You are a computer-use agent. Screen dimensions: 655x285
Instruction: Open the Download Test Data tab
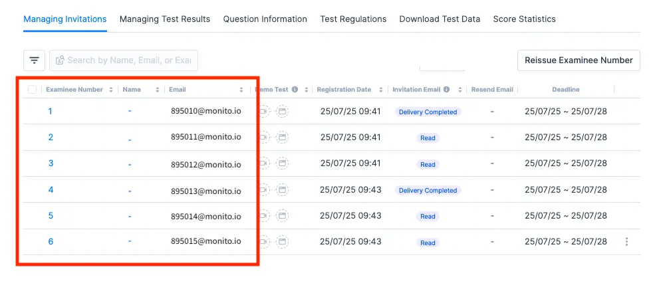(x=440, y=19)
